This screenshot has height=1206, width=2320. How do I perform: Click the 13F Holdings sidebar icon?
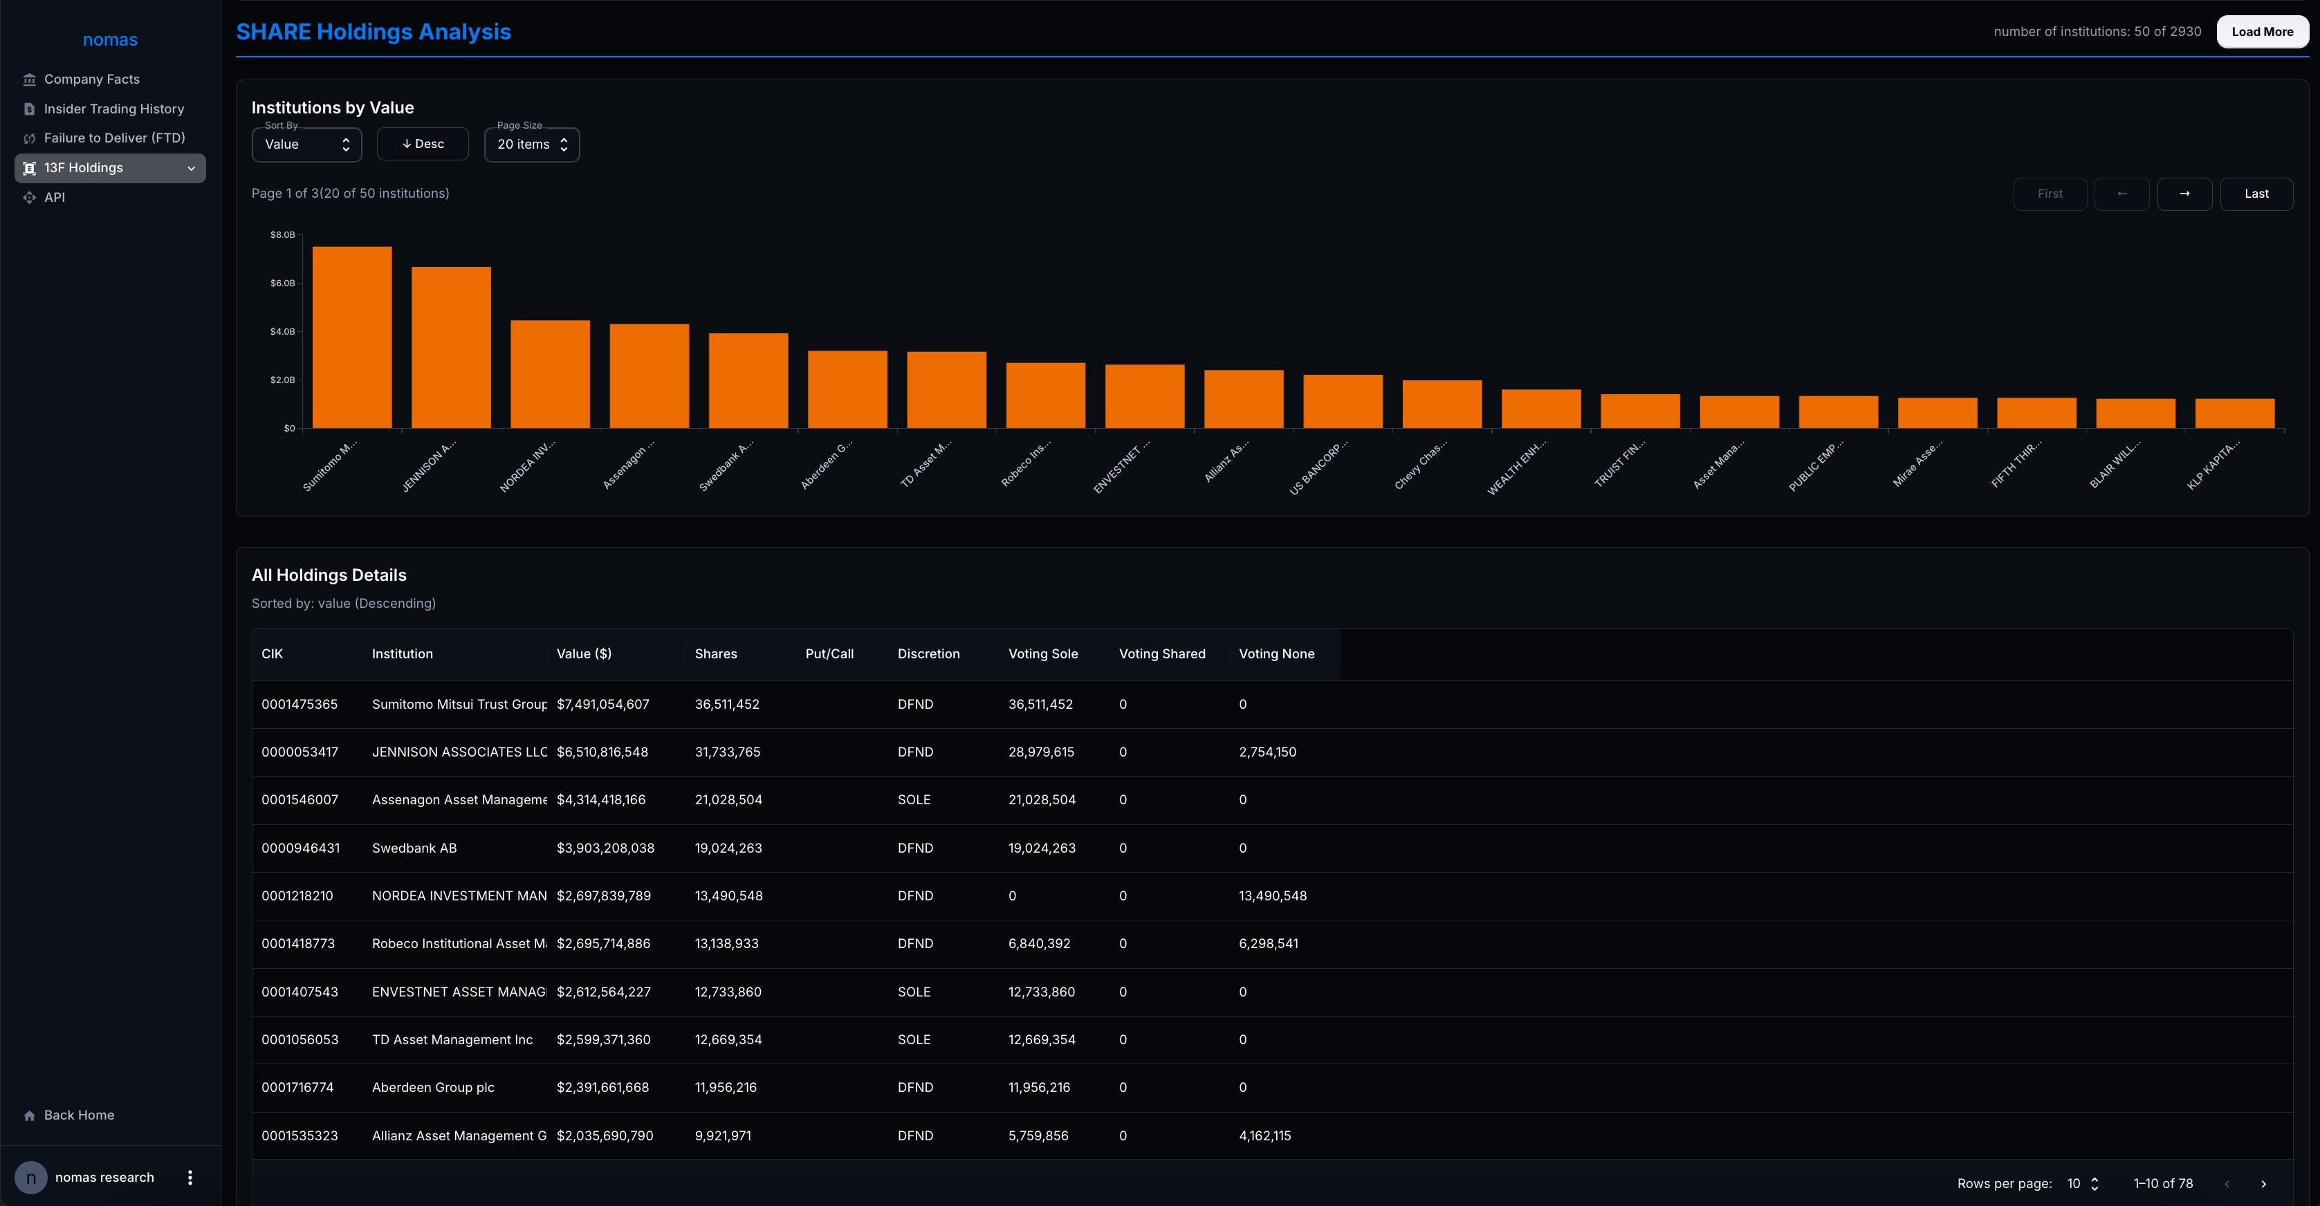tap(29, 169)
